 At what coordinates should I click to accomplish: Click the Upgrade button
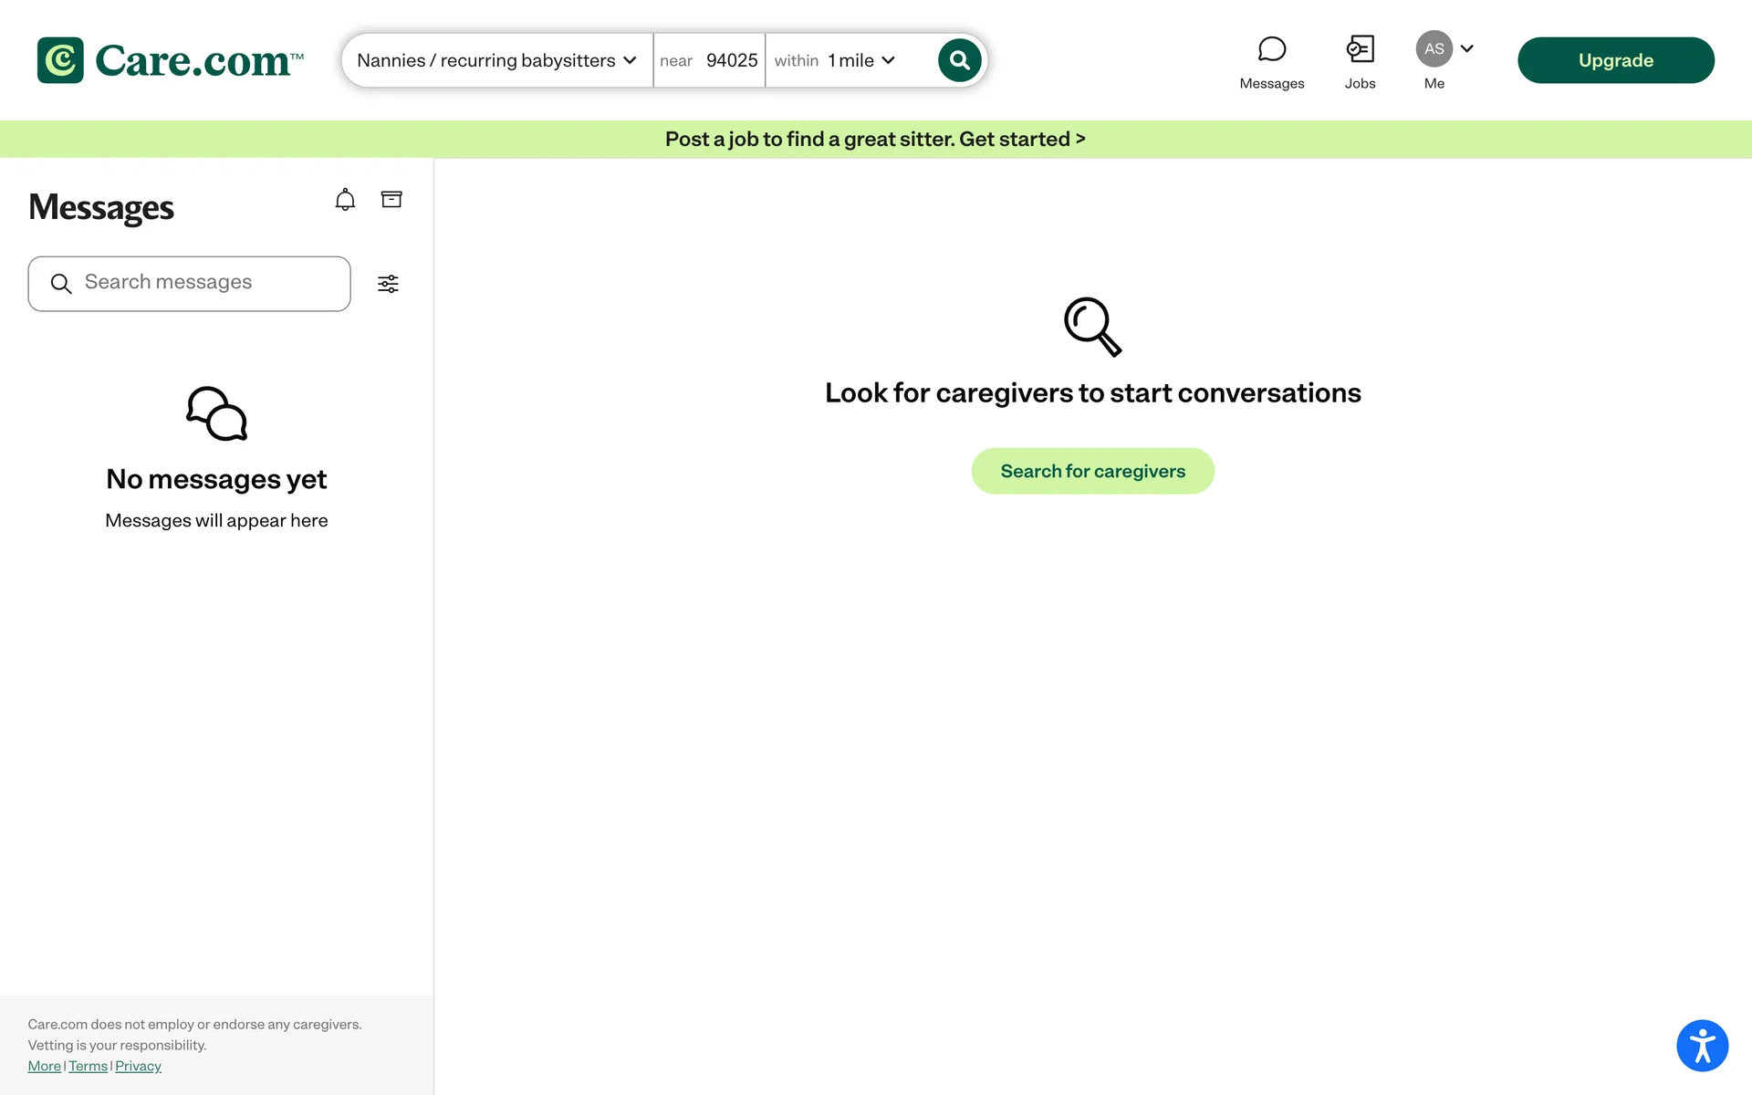tap(1615, 60)
